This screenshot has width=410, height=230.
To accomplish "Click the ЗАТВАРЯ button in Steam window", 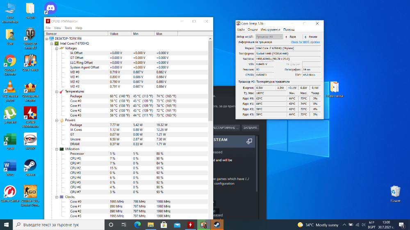I will coord(251,128).
